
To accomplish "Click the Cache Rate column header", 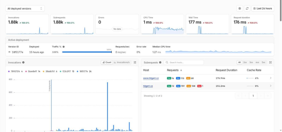I will point(254,70).
